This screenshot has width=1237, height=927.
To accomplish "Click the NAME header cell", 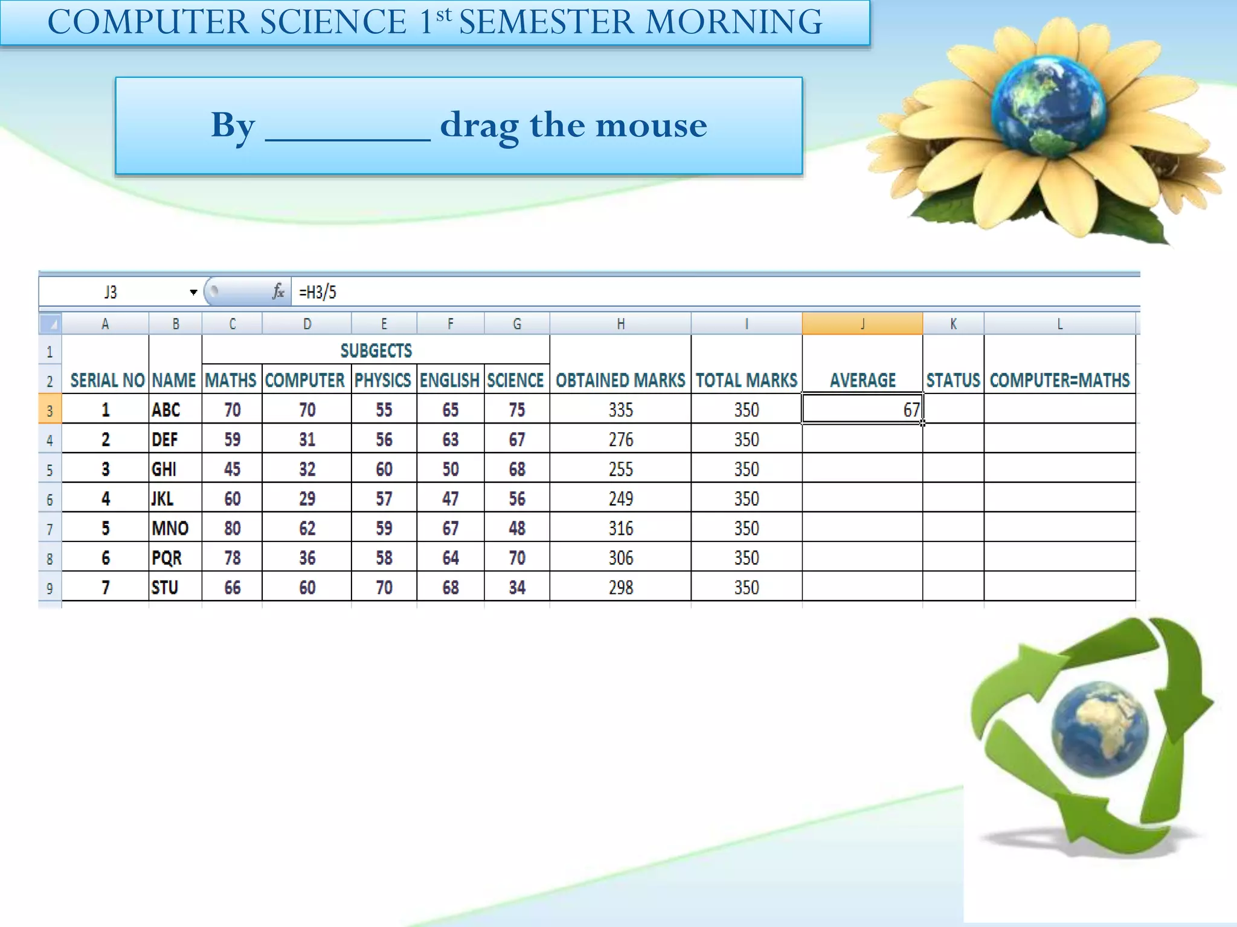I will point(175,365).
